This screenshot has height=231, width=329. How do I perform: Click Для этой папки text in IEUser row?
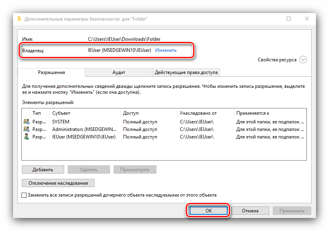(x=270, y=137)
